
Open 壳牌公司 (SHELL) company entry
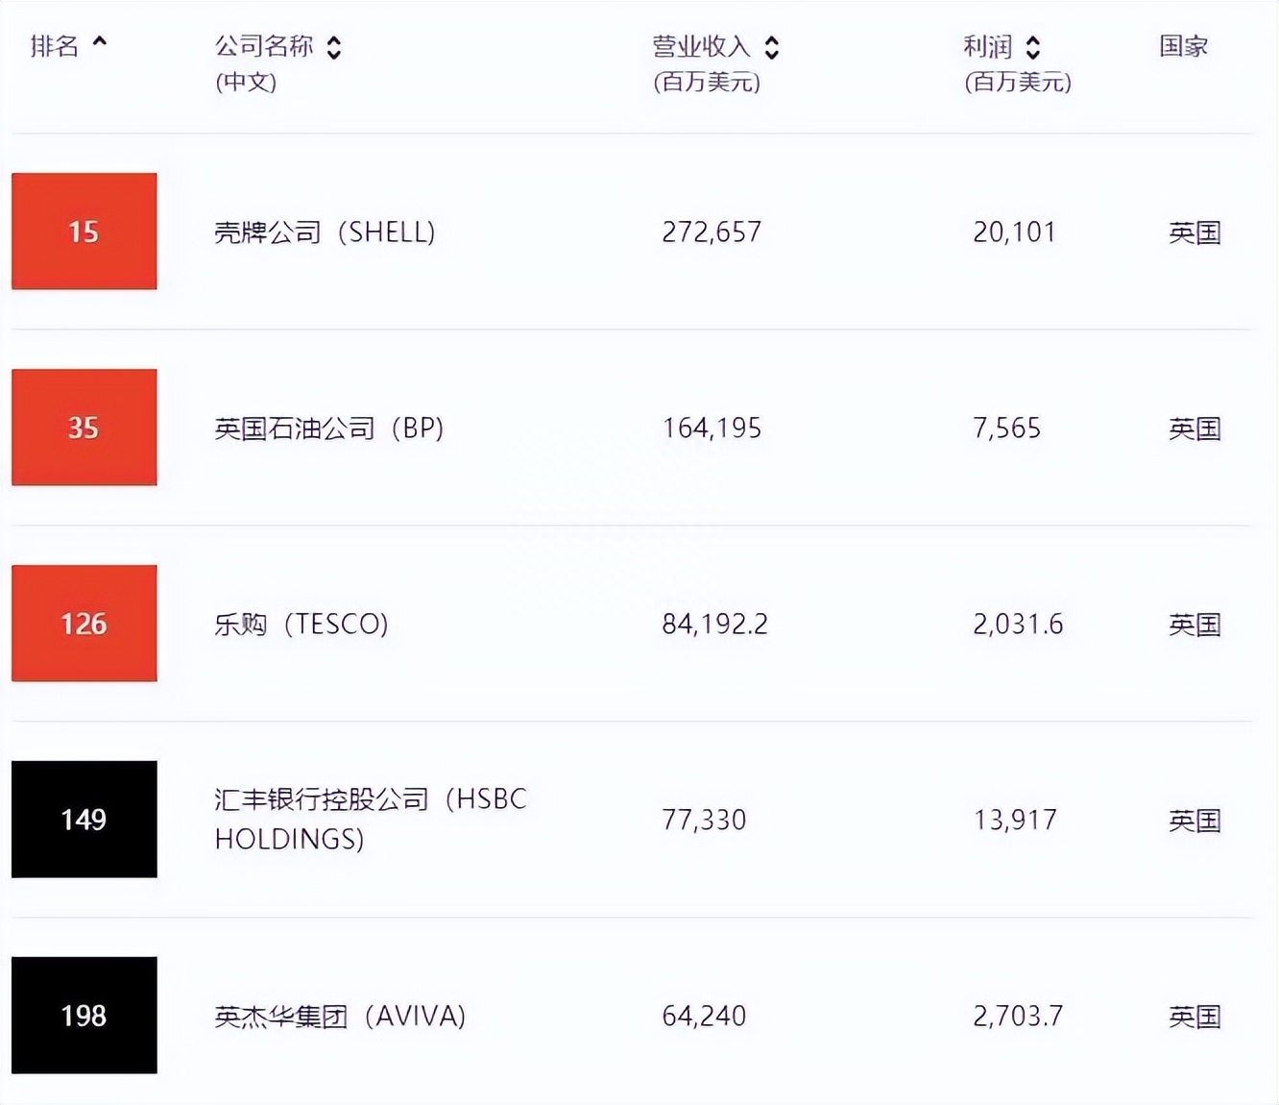325,233
